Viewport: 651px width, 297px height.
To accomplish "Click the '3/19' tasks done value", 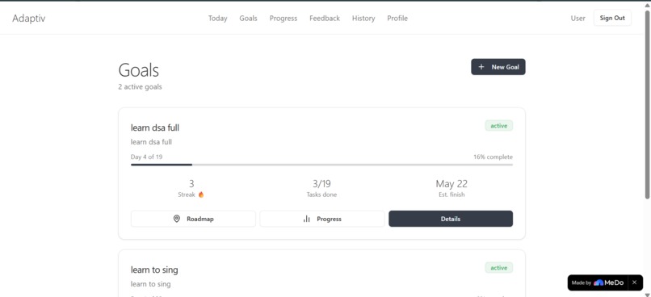I will click(x=321, y=183).
